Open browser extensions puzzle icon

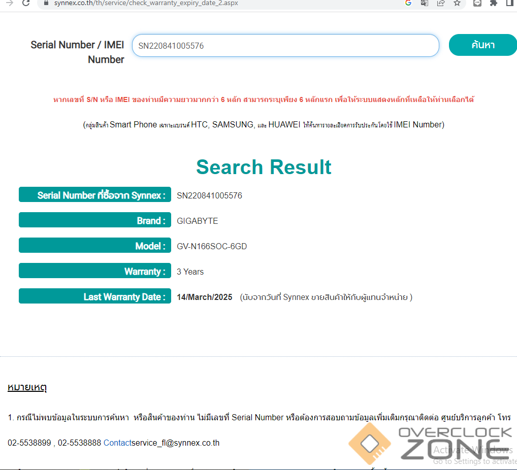(x=494, y=3)
